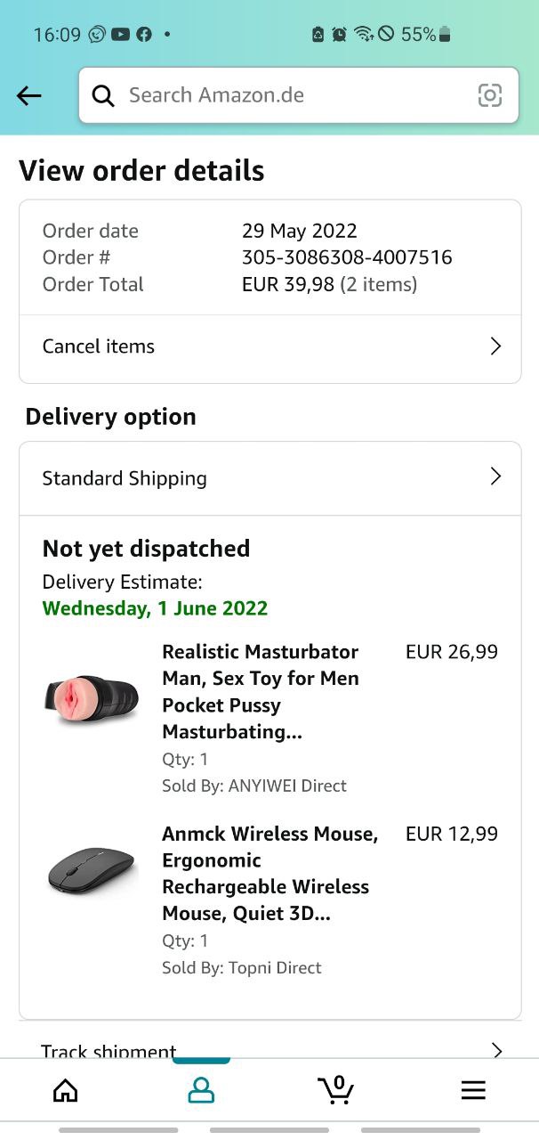Tap the battery indicator in status bar

[x=446, y=35]
